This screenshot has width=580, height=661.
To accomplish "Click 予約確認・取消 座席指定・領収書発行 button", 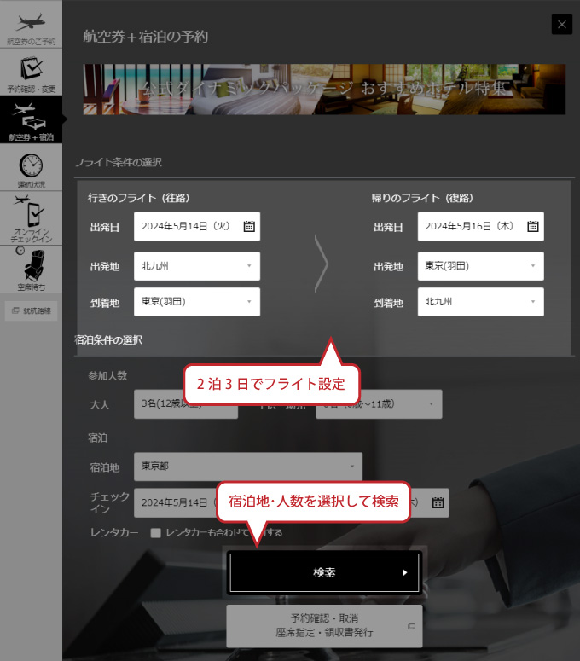I will 324,626.
